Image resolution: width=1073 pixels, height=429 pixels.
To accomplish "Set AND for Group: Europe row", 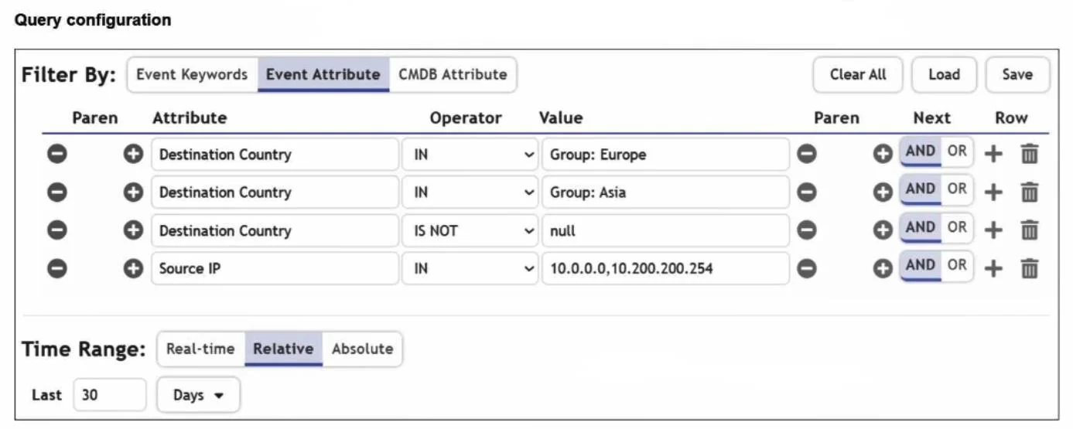I will coord(920,152).
